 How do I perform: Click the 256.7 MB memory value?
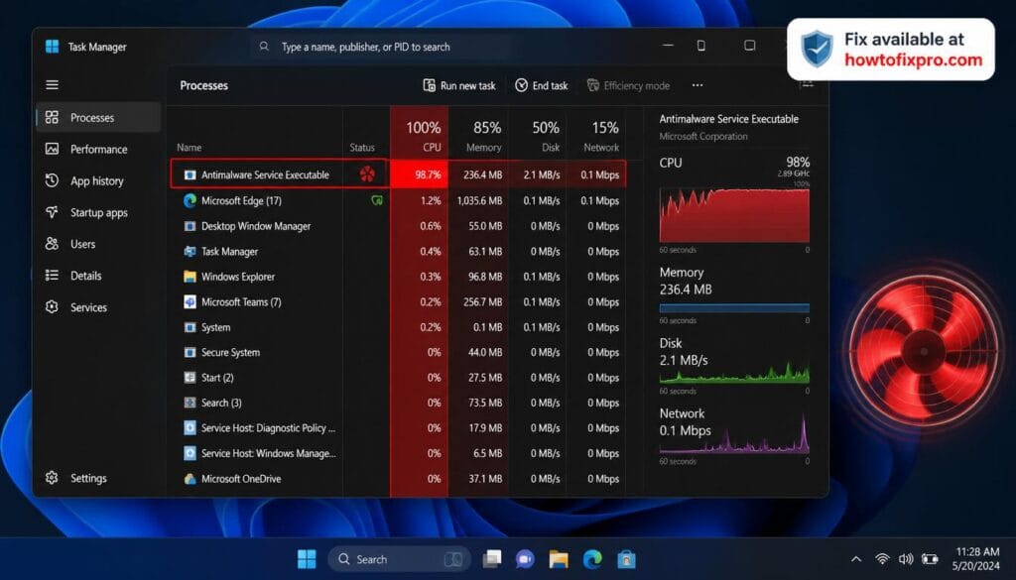point(483,301)
